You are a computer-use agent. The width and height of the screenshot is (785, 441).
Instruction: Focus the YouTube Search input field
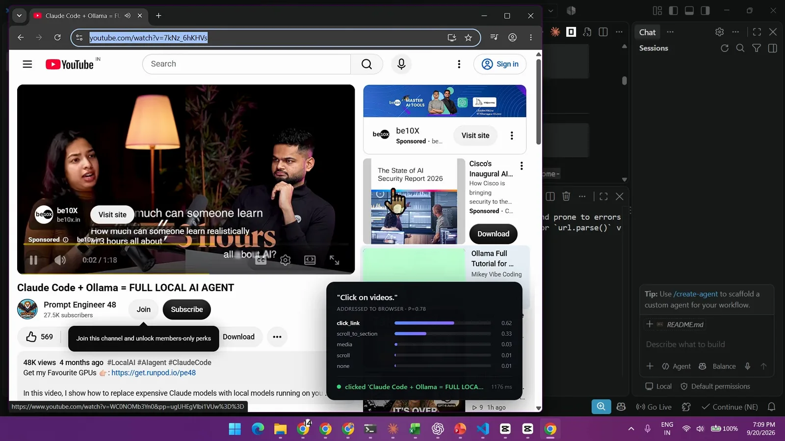point(247,64)
